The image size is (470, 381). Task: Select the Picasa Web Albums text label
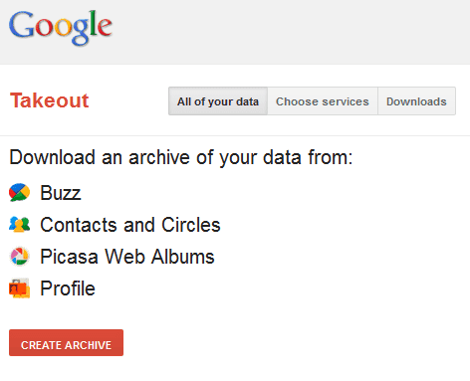127,257
